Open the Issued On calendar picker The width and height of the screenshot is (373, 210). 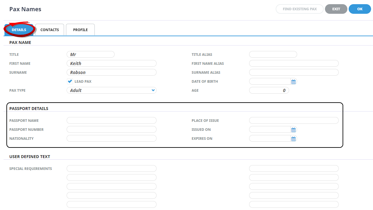[x=293, y=130]
